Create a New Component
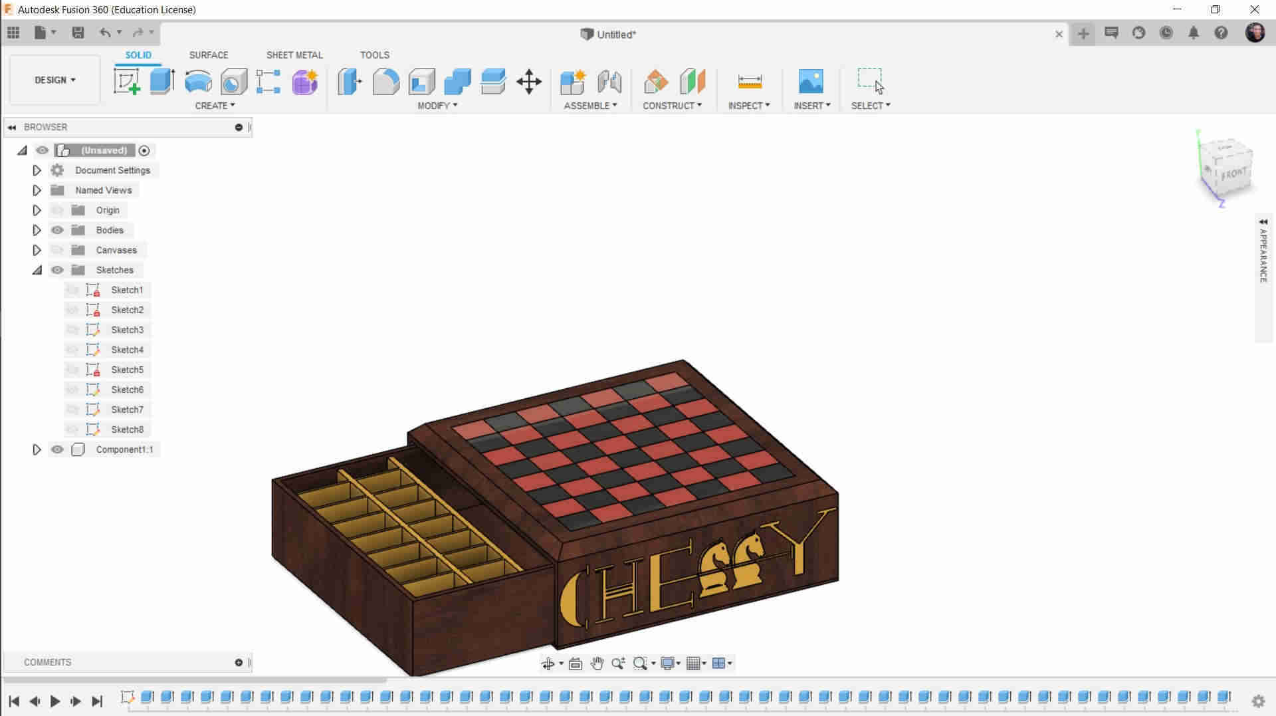Viewport: 1276px width, 716px height. pos(573,82)
